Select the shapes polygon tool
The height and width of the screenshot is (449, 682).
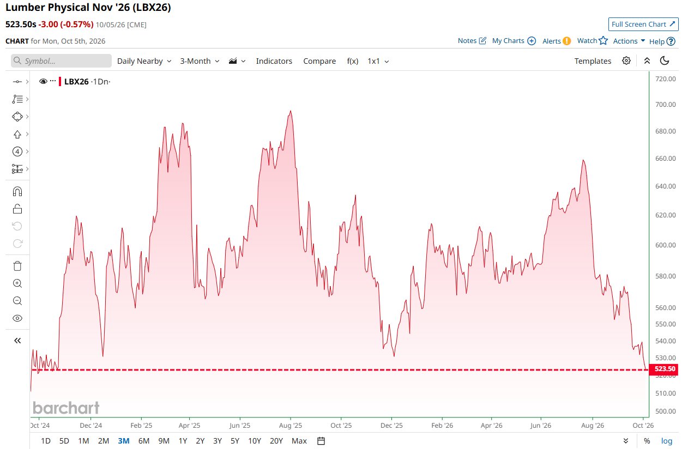[17, 117]
